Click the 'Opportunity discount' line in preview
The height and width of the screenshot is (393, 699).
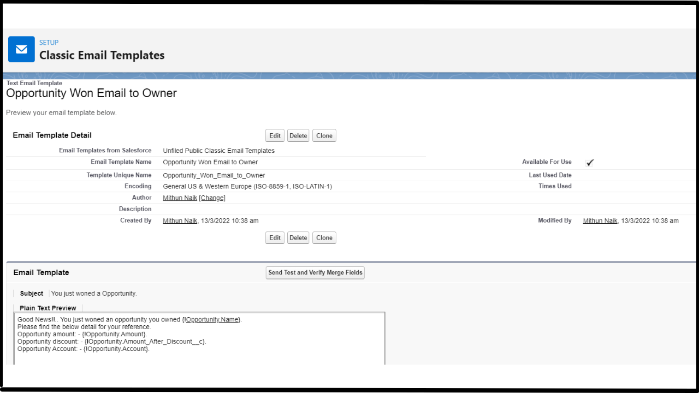point(112,342)
